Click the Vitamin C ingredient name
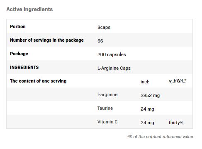The image size is (202, 149). [x=107, y=122]
